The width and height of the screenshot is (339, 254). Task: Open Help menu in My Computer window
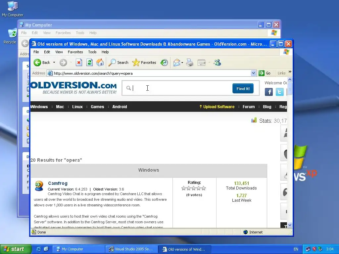93,33
